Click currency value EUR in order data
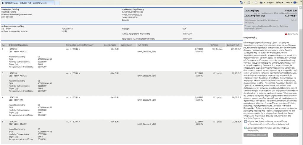This screenshot has height=145, width=303. coord(184,29)
